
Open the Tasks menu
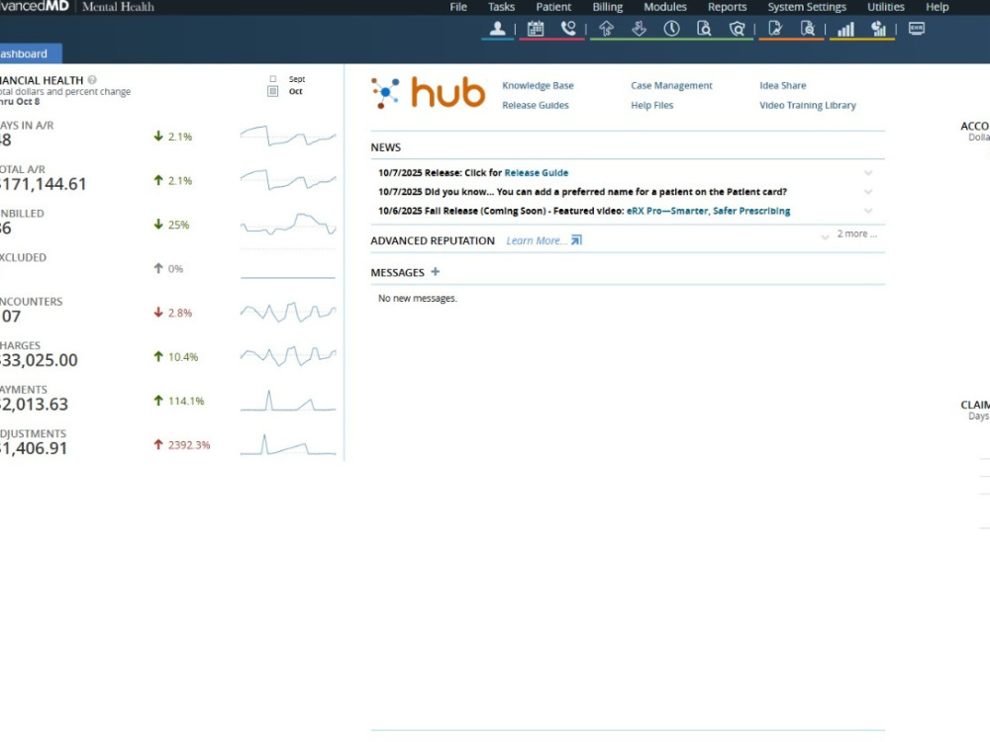click(501, 7)
